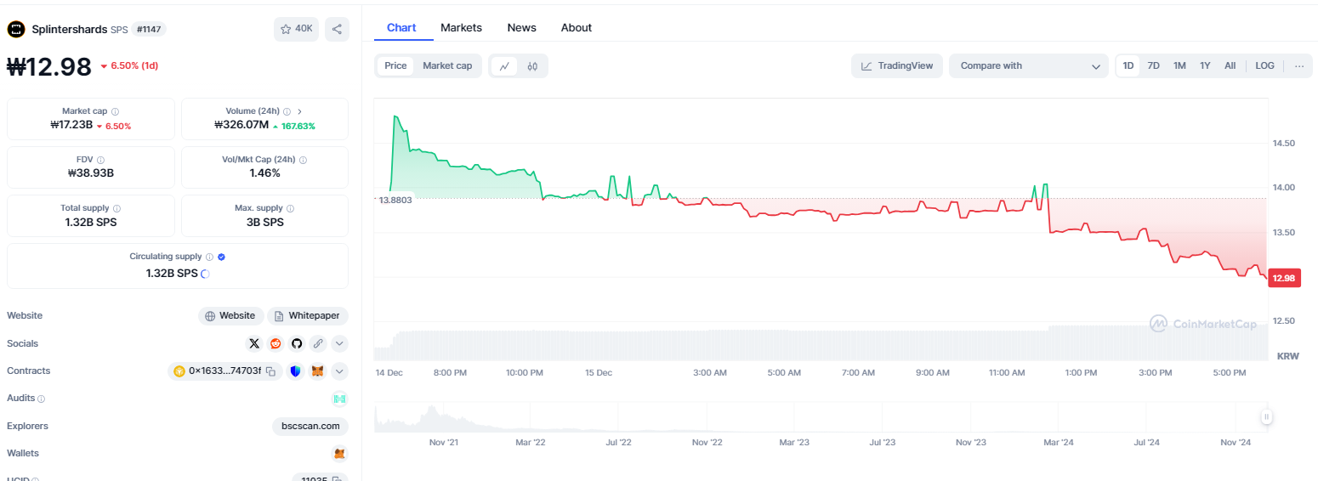Viewport: 1318px width, 481px height.
Task: Toggle LOG scale on the chart
Action: click(x=1264, y=65)
